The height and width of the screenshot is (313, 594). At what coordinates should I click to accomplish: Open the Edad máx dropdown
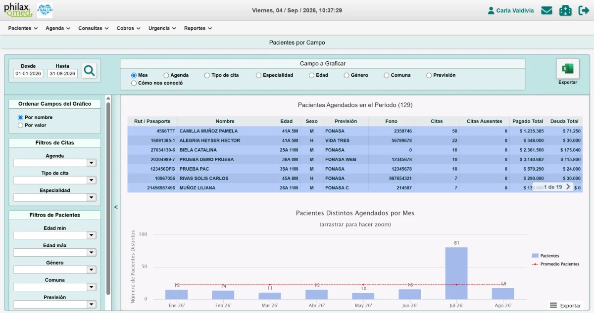tap(54, 252)
